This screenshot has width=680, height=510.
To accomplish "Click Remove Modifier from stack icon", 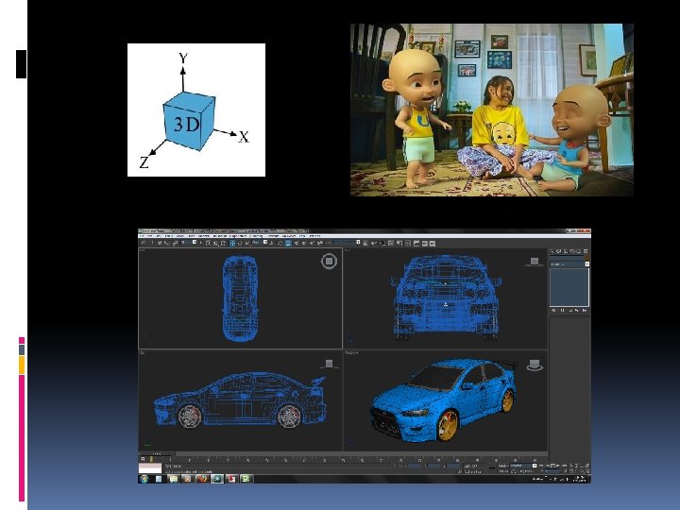I will (x=576, y=311).
